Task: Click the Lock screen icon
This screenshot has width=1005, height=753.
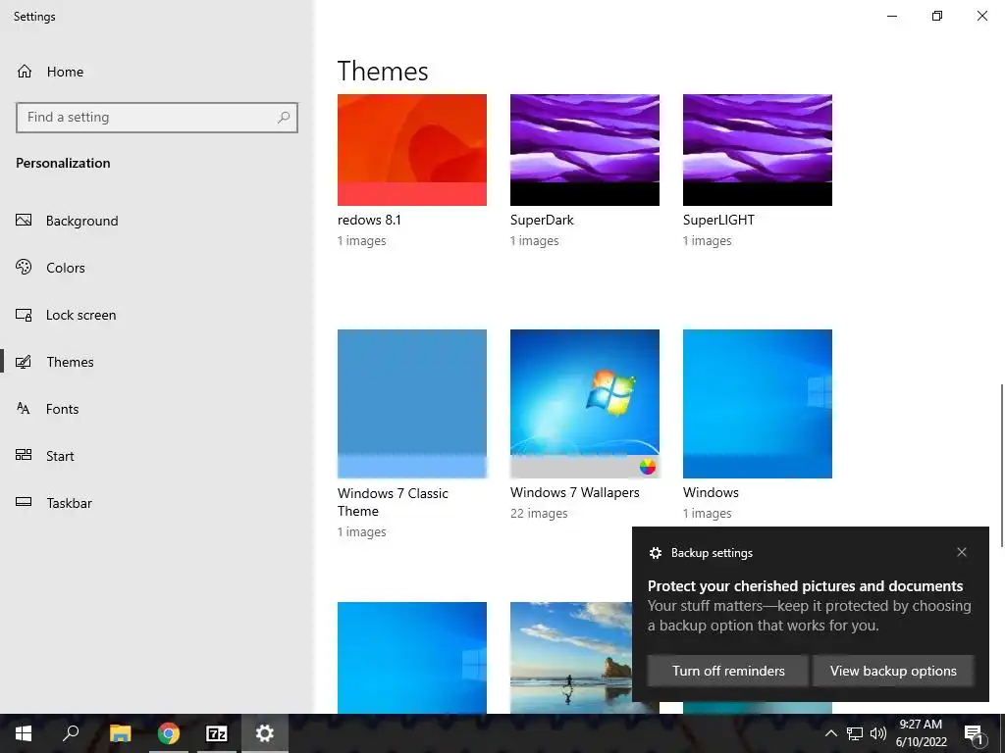Action: coord(24,315)
